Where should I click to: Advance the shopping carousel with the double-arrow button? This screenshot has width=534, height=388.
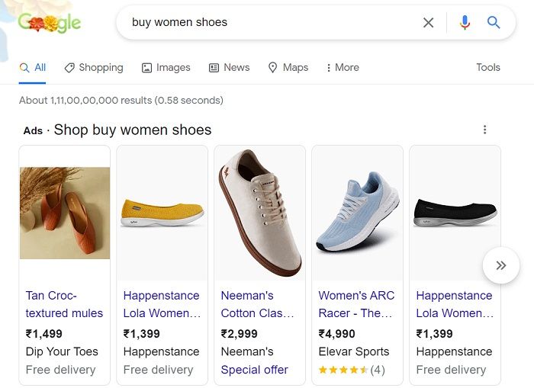(501, 265)
